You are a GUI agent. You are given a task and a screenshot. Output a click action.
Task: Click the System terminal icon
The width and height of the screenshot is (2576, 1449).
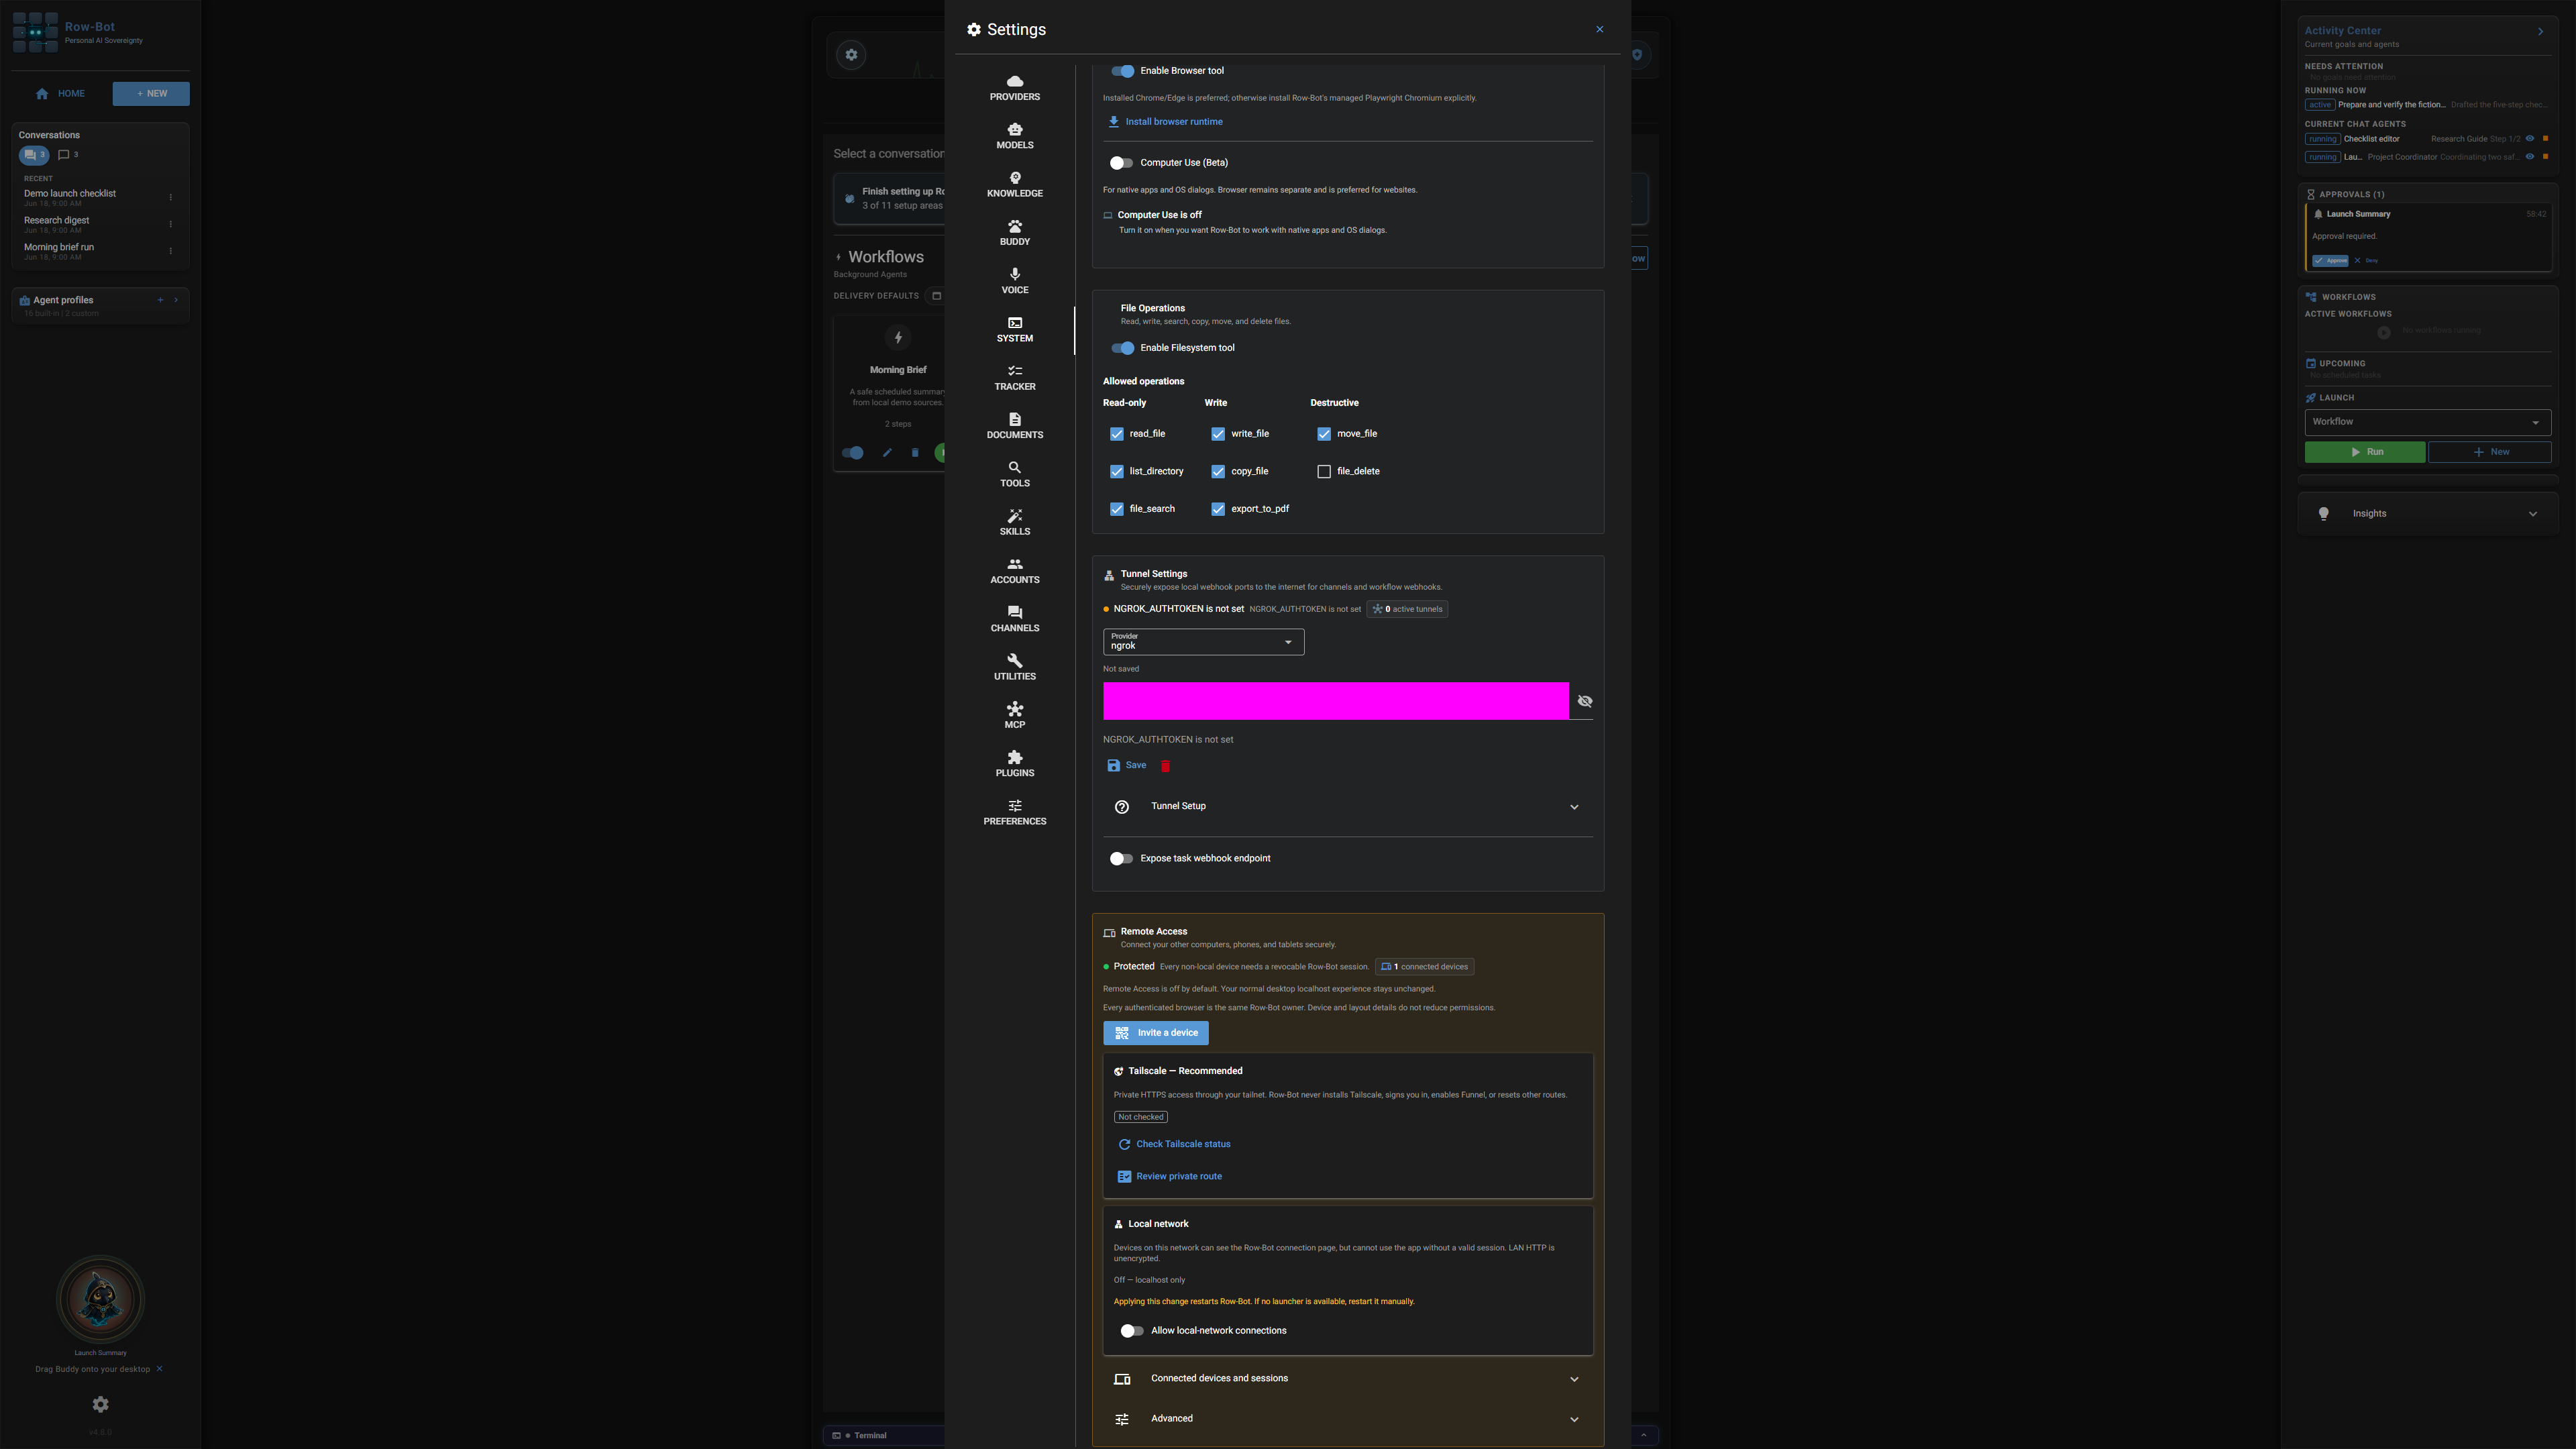pos(1014,323)
